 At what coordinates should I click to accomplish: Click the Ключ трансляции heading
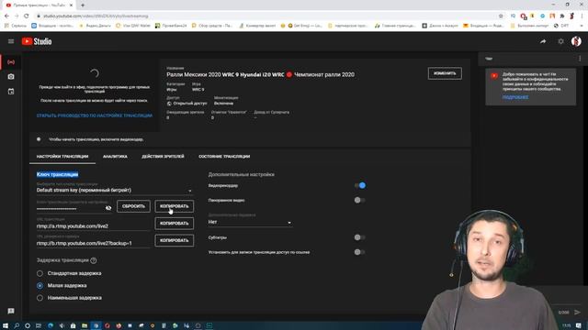[x=57, y=175]
